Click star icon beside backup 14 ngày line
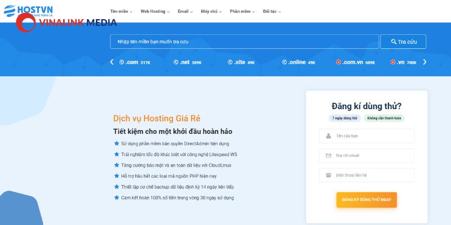 tap(117, 187)
